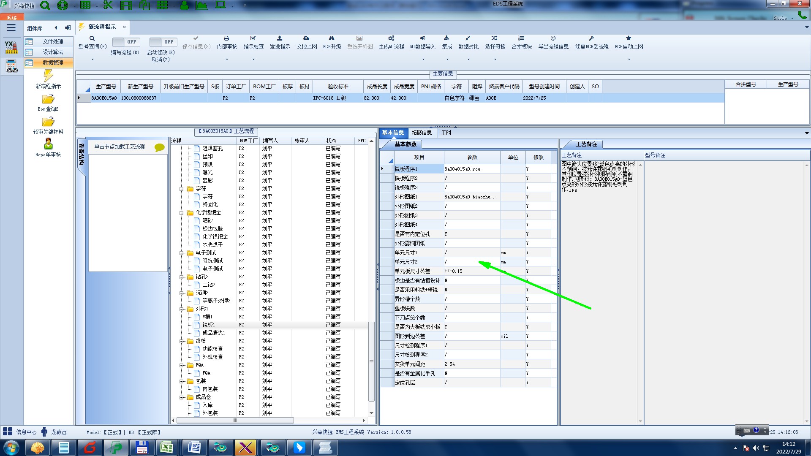
Task: Click the 发送指示 icon
Action: click(280, 38)
